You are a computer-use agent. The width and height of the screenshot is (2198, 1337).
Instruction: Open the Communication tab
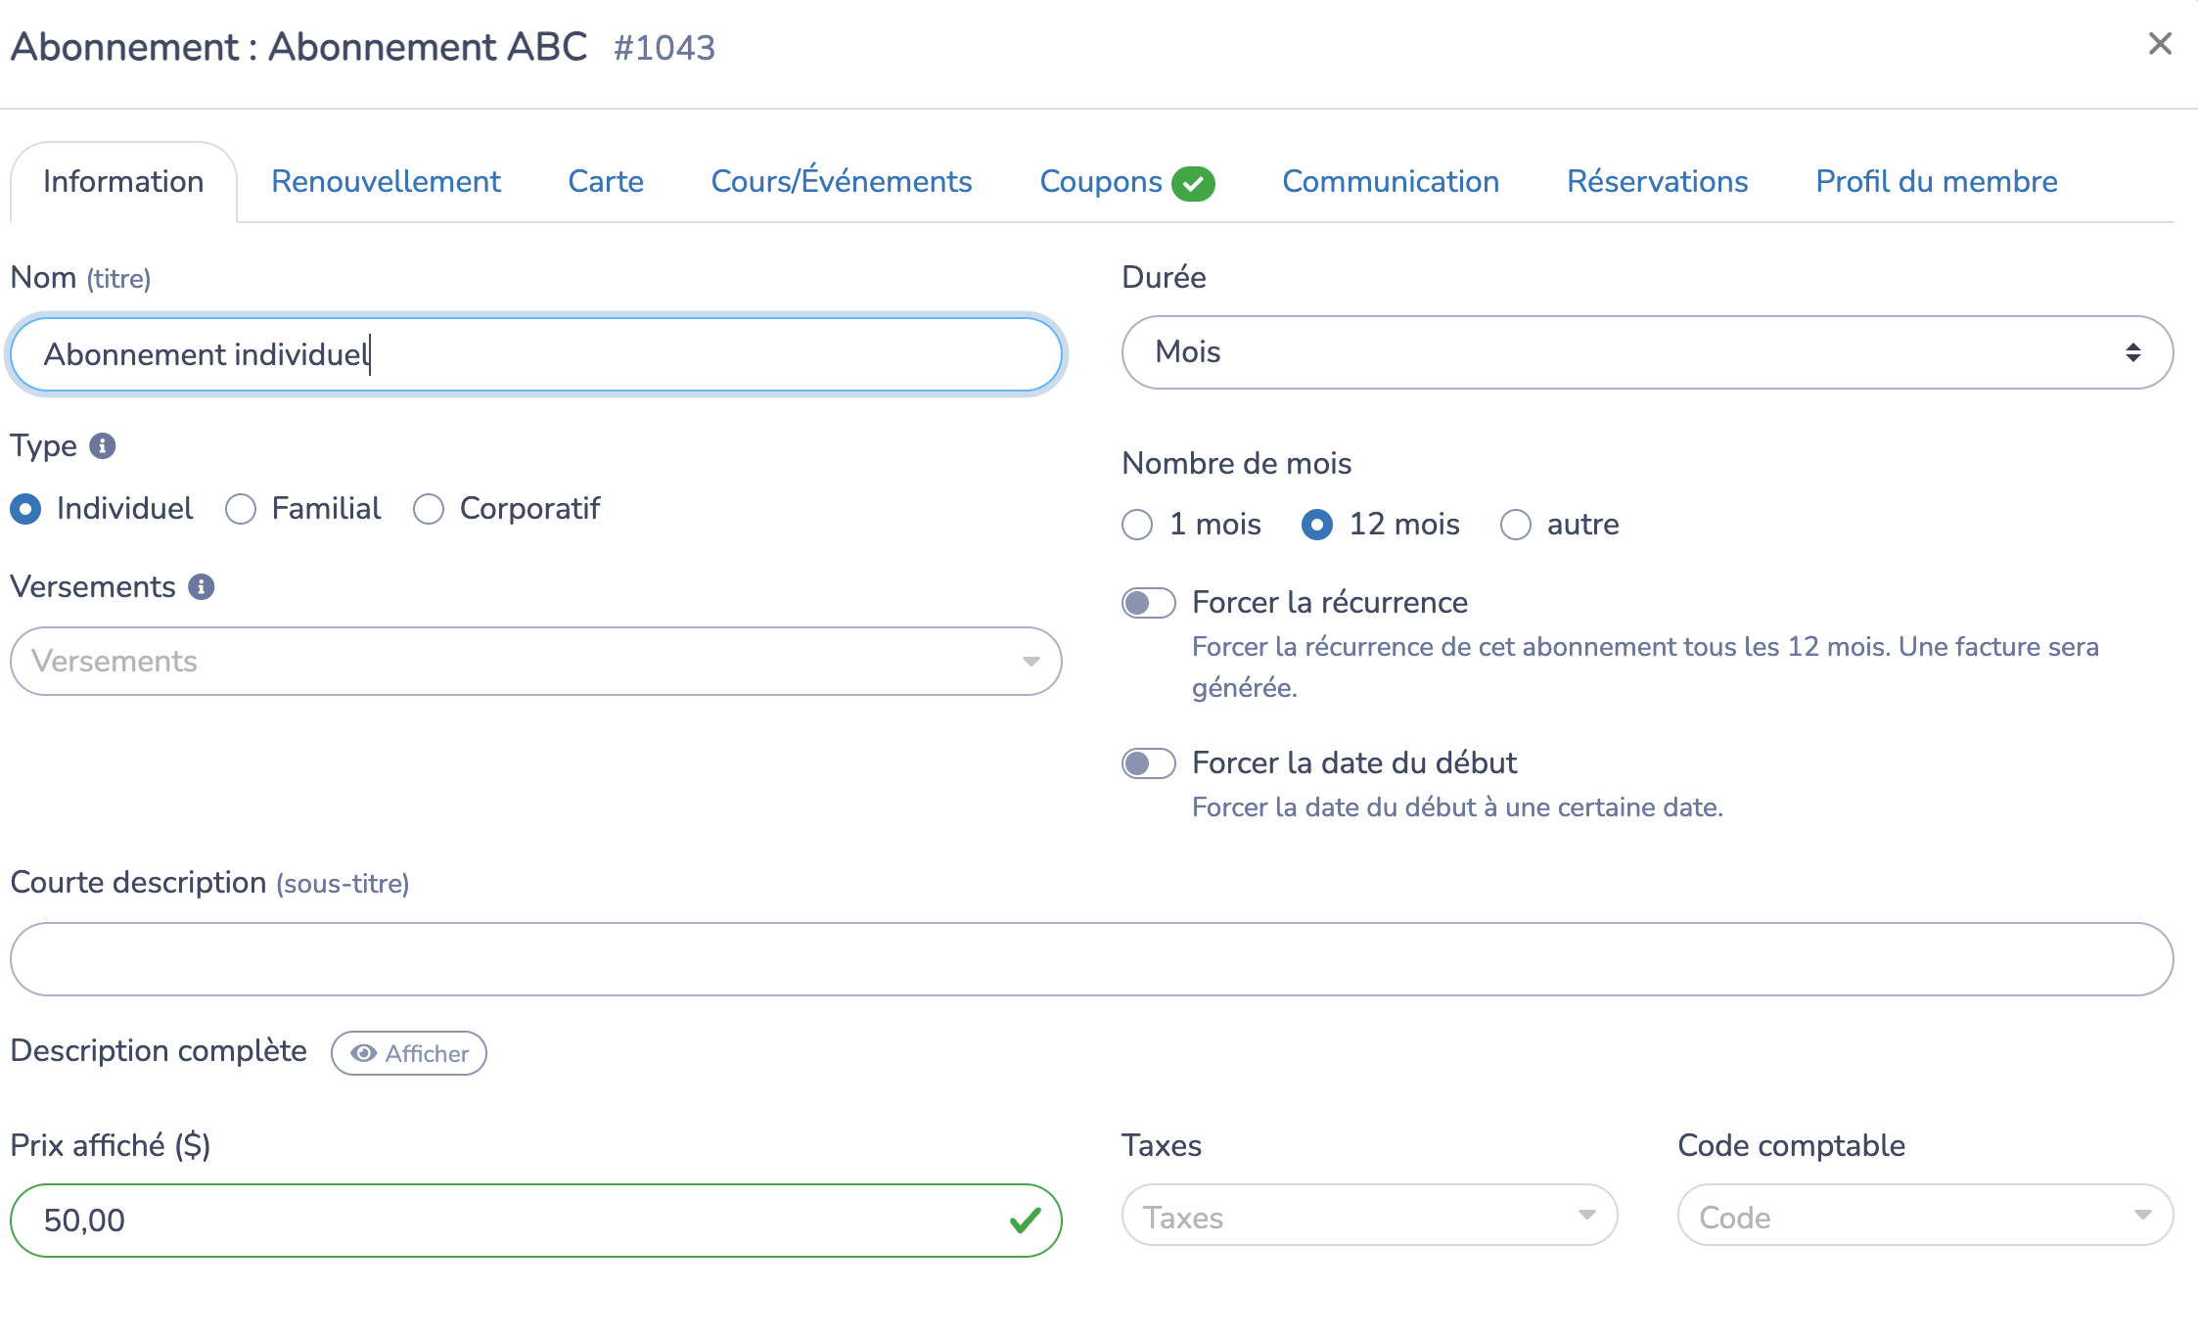(x=1391, y=182)
